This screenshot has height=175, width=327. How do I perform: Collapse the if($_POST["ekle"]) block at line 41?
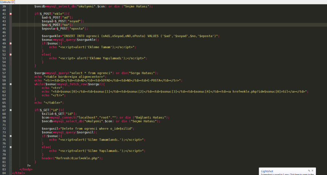coord(11,14)
